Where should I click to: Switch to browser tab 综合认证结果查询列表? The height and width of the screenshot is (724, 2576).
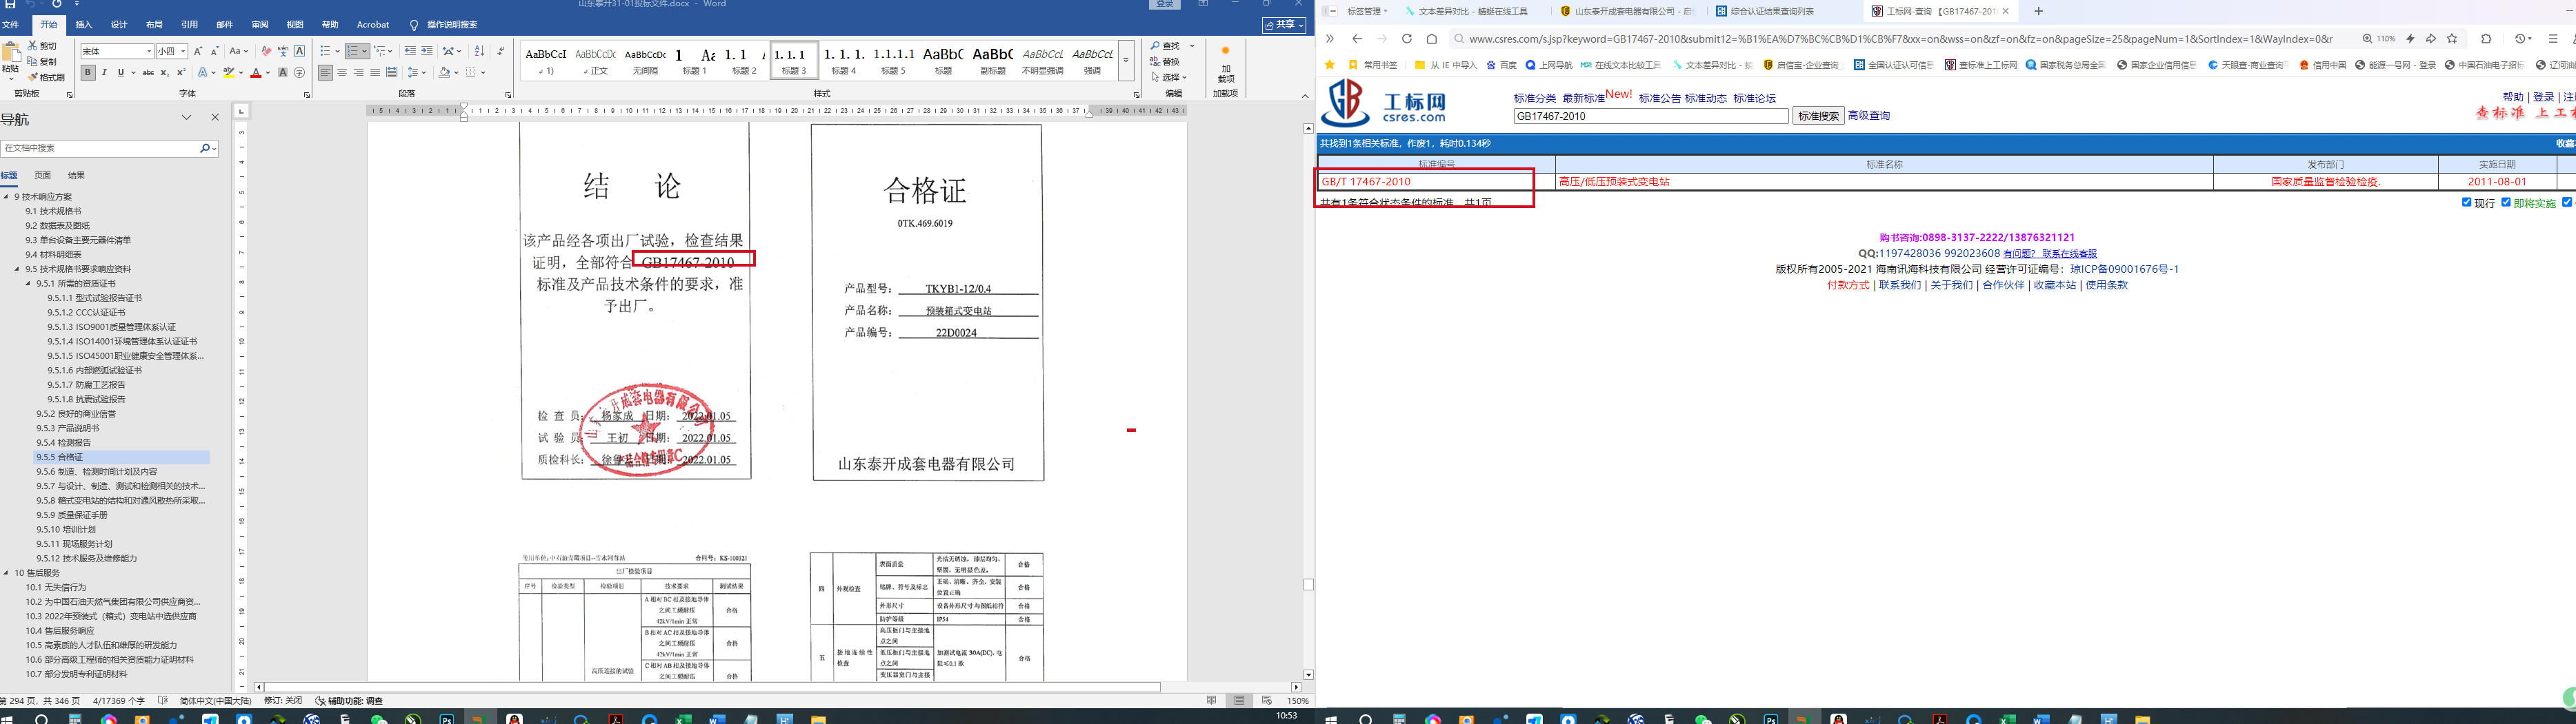[x=1773, y=12]
